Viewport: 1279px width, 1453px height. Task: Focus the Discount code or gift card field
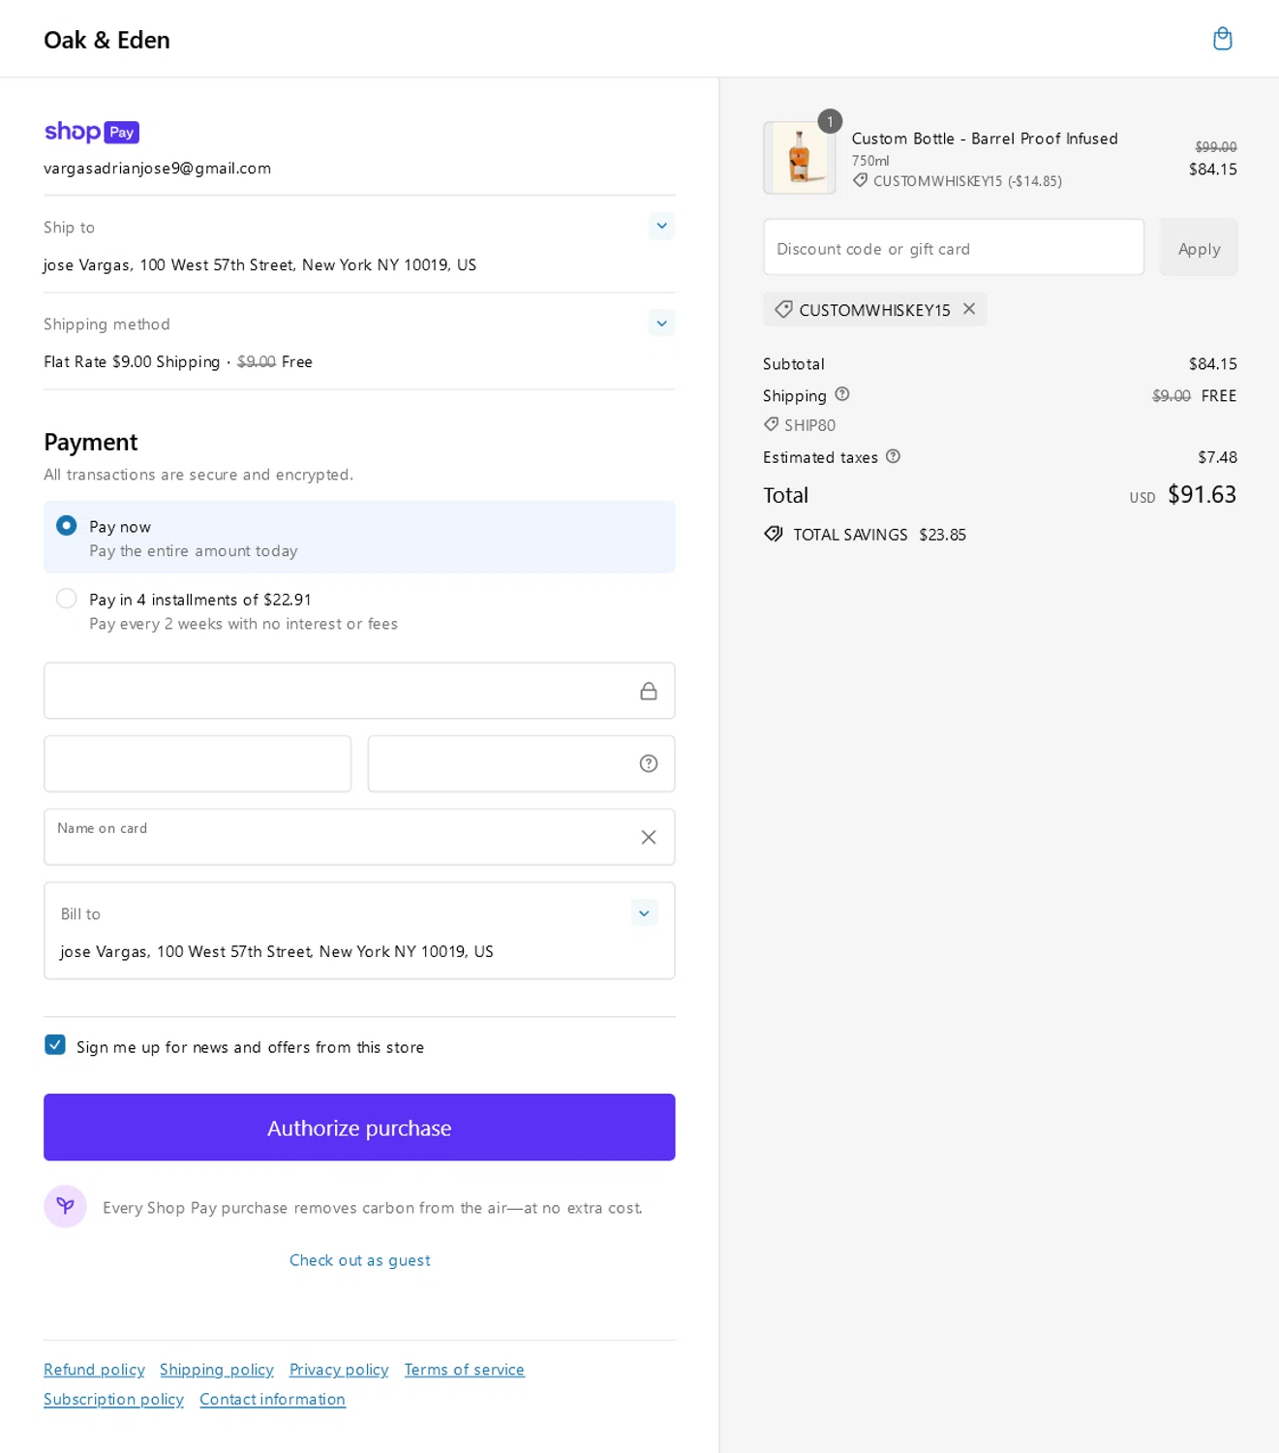(x=954, y=248)
